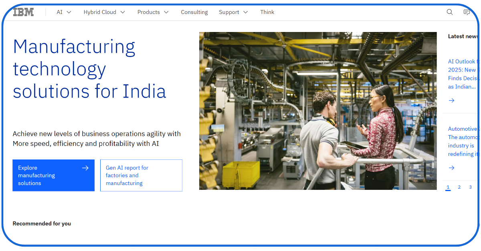Open the chat icon in header
This screenshot has width=481, height=251.
467,12
